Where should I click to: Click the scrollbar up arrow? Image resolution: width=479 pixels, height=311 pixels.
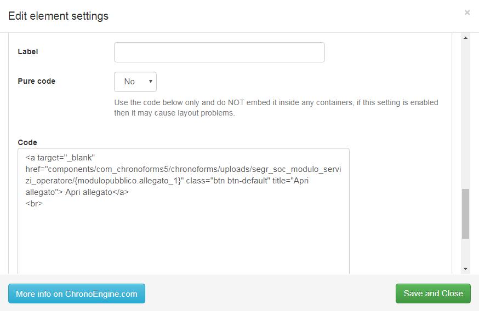tap(465, 38)
